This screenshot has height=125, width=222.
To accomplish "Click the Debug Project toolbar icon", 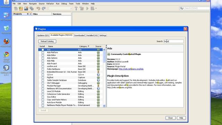I will click(x=93, y=8).
